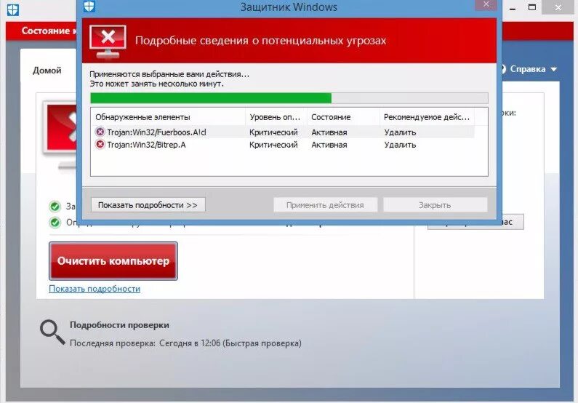Select the Trojan:Win32/Bitrep.A row
The image size is (578, 403).
tap(282, 145)
